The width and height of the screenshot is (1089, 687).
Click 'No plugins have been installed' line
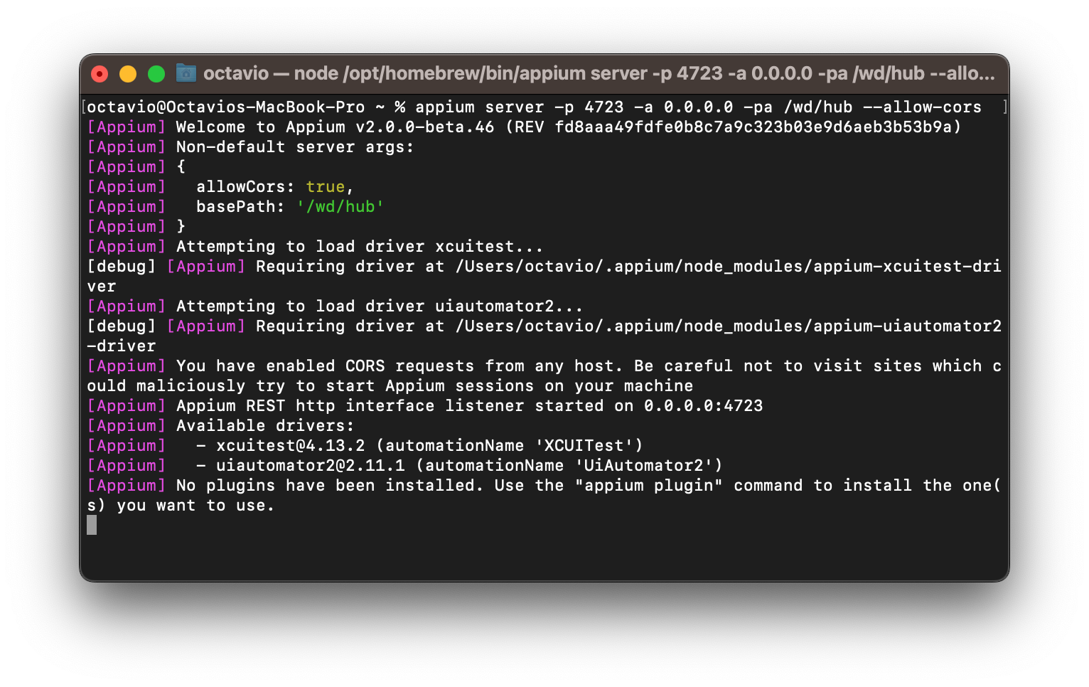coord(544,485)
